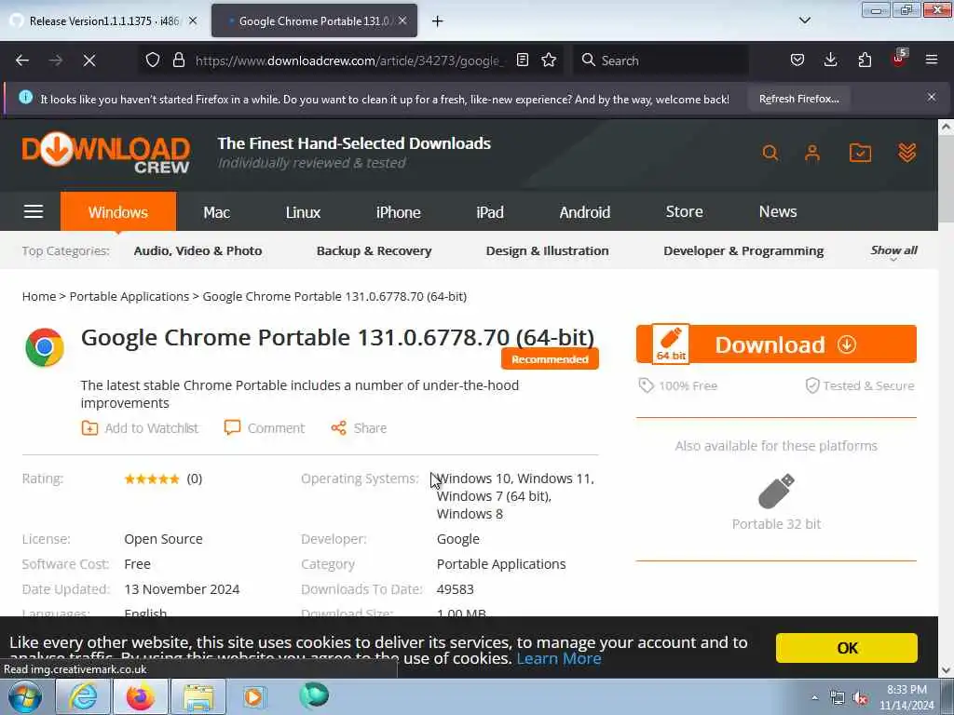
Task: Select the Mac platform tab
Action: click(x=216, y=212)
